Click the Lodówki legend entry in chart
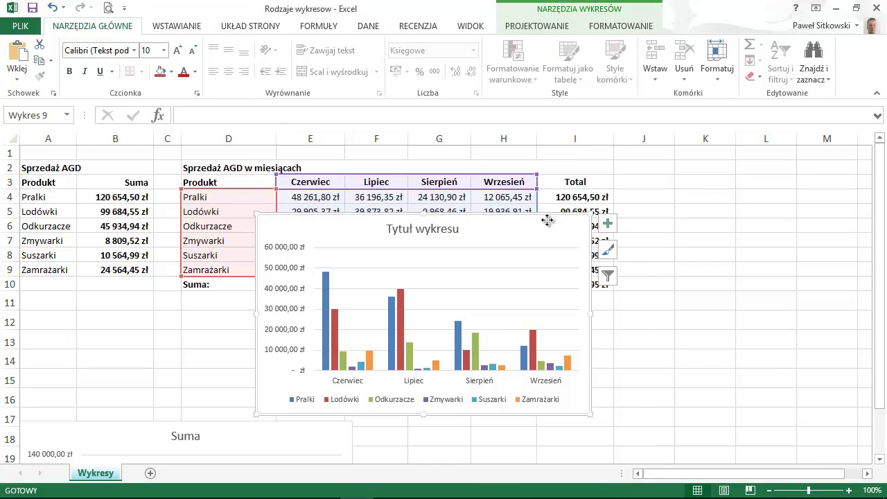This screenshot has height=499, width=887. point(342,399)
